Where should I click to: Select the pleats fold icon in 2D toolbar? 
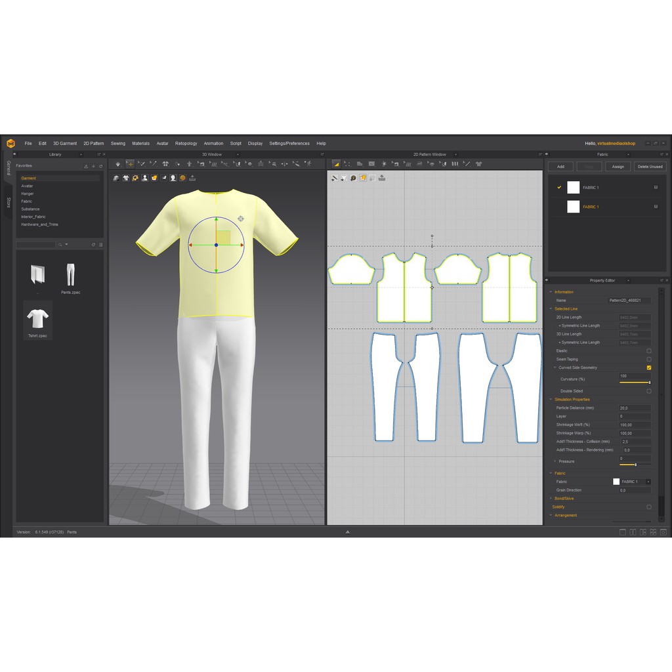pyautogui.click(x=455, y=163)
